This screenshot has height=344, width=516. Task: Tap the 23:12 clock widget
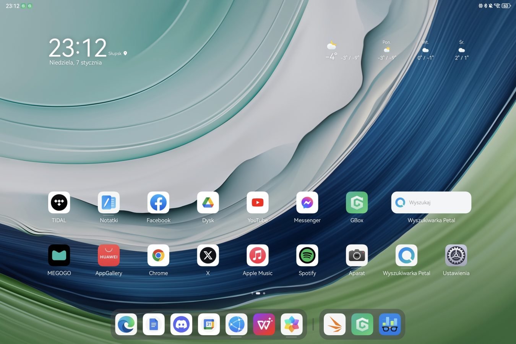click(78, 48)
